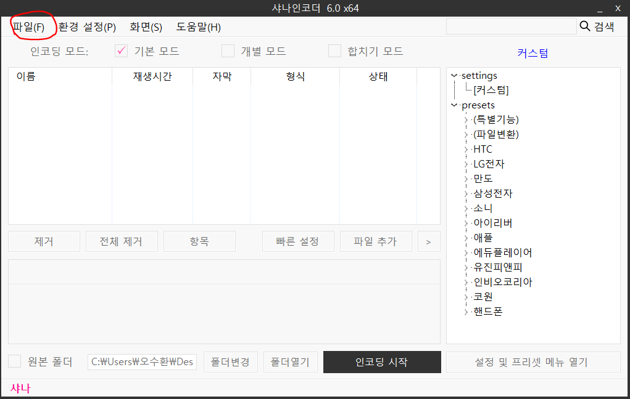The width and height of the screenshot is (630, 399).
Task: Toggle the 원본 폴더 checkbox
Action: (x=14, y=361)
